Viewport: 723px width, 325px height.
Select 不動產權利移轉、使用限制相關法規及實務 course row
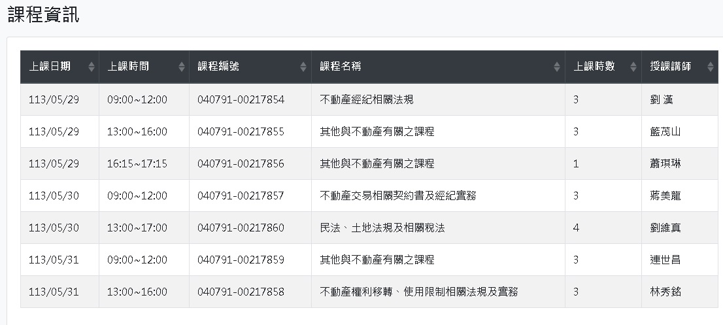(x=418, y=292)
